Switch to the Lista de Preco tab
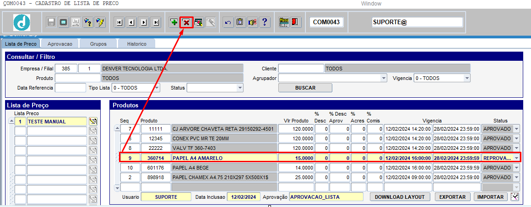Image resolution: width=531 pixels, height=207 pixels. pos(21,44)
